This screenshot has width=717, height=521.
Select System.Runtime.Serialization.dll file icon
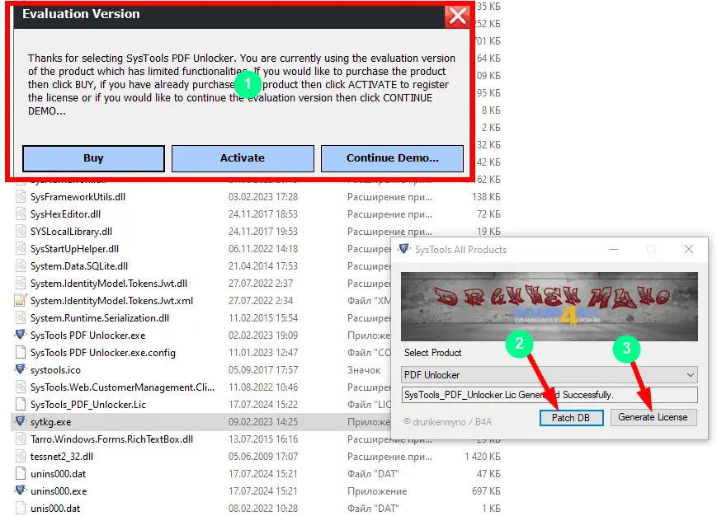click(x=21, y=318)
